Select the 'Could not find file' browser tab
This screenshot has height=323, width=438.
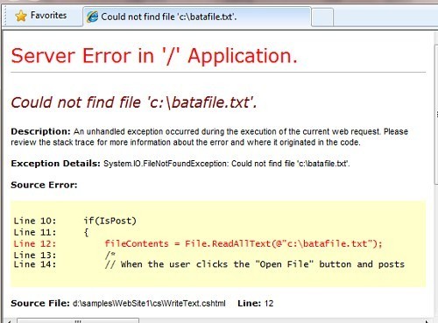pyautogui.click(x=197, y=17)
